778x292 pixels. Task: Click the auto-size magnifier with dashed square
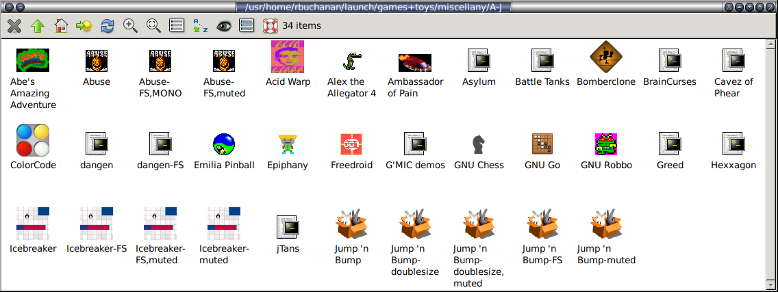pyautogui.click(x=154, y=26)
